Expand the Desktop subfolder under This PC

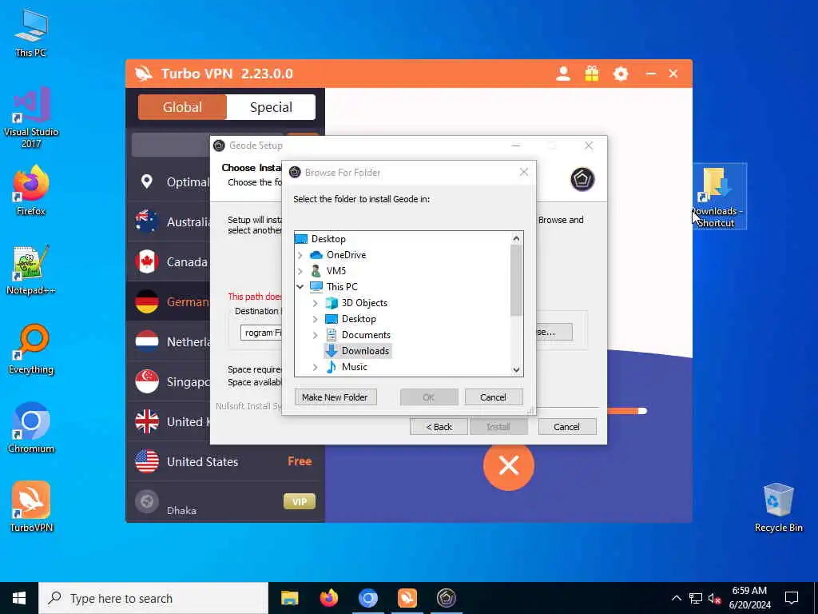(x=315, y=319)
